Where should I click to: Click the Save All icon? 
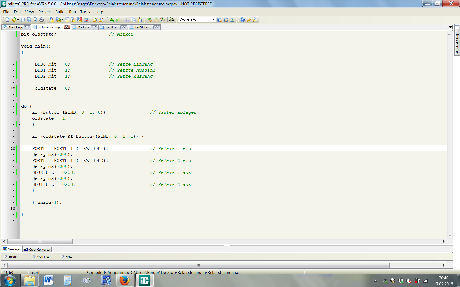click(29, 20)
